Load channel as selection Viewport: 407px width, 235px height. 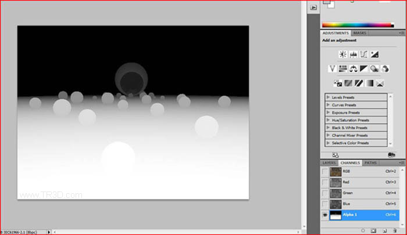click(363, 230)
